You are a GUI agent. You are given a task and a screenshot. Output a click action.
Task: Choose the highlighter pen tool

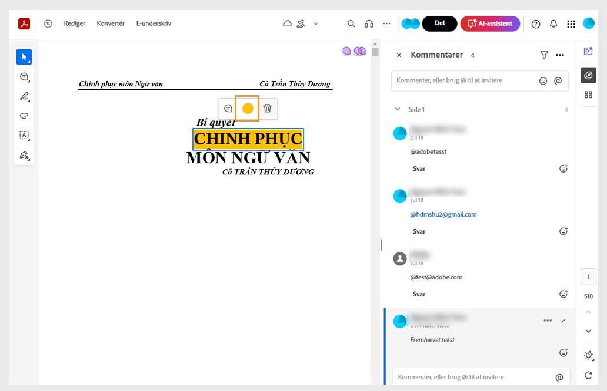pyautogui.click(x=24, y=97)
